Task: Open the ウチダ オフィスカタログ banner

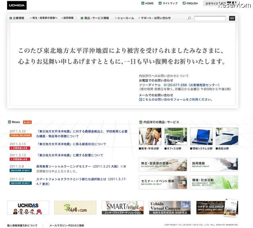Action: [x=217, y=208]
